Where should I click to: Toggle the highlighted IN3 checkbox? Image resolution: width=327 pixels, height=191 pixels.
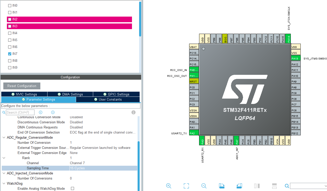click(10, 26)
